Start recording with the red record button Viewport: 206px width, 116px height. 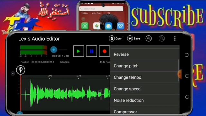click(104, 51)
